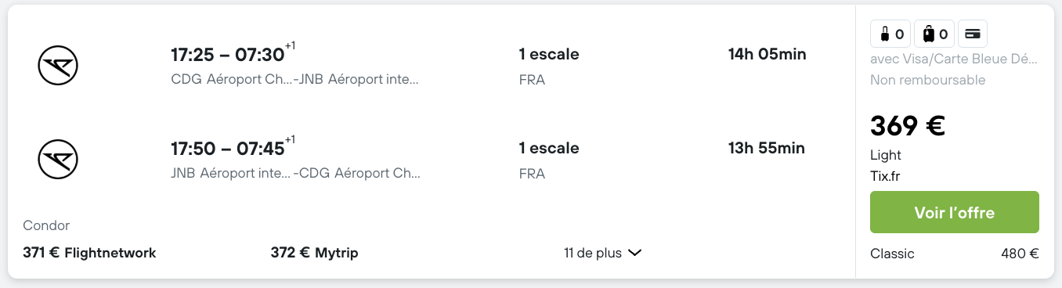Click the checked luggage allowance icon
The width and height of the screenshot is (1062, 288).
tap(934, 34)
